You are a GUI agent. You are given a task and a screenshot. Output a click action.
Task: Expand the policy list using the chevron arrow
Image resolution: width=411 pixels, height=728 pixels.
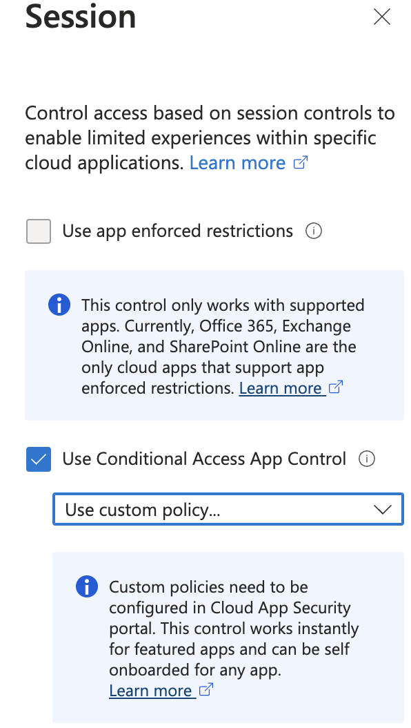click(x=383, y=510)
